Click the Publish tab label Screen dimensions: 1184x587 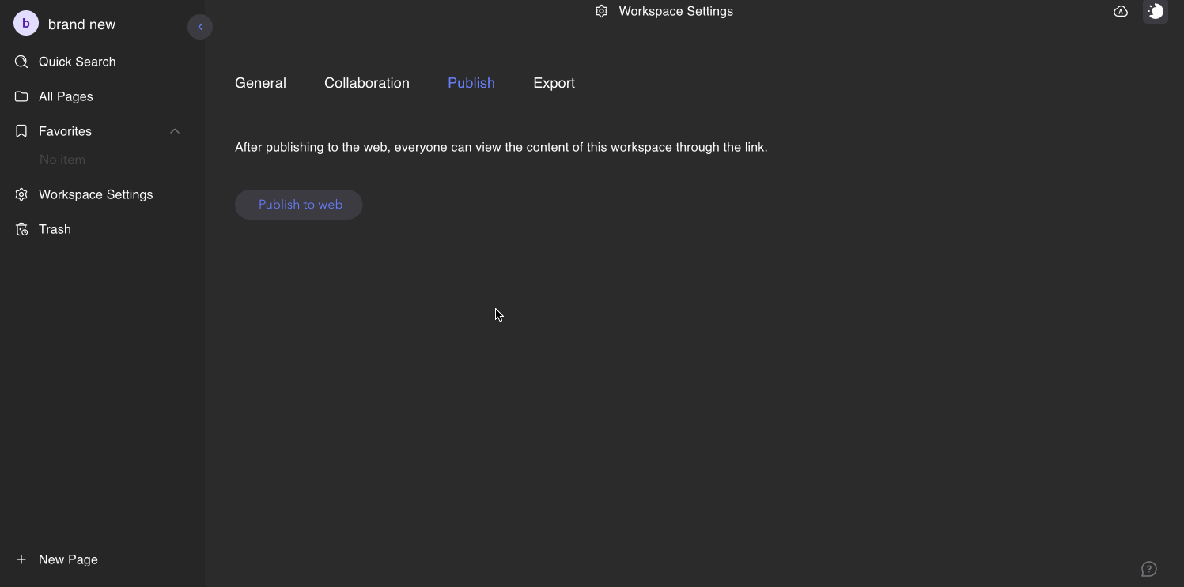tap(471, 82)
